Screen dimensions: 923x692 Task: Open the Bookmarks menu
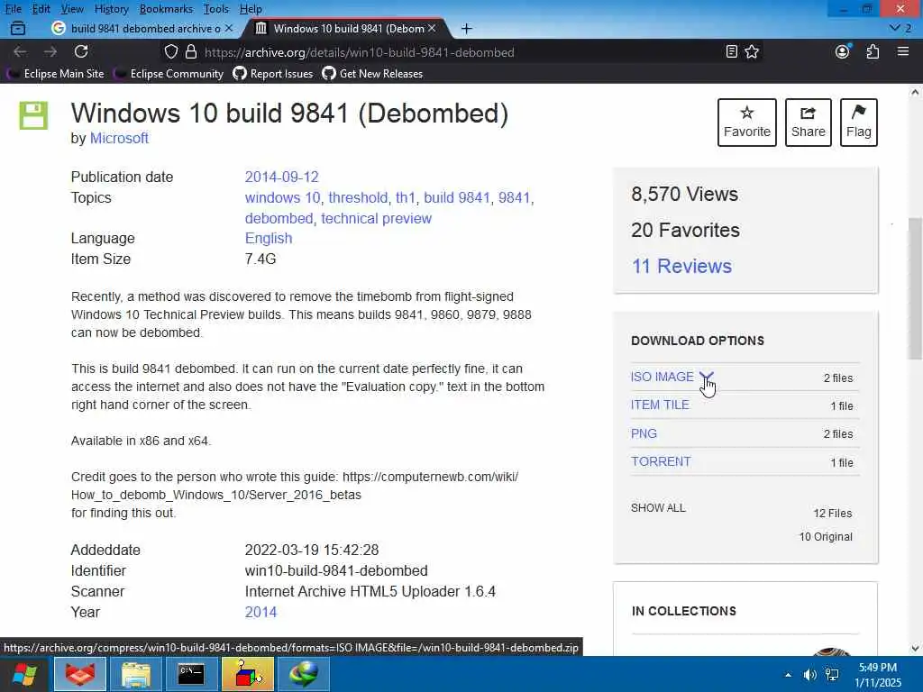tap(166, 9)
